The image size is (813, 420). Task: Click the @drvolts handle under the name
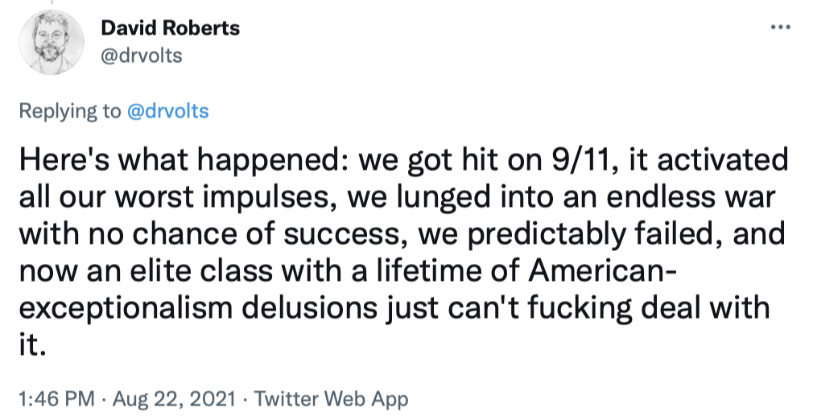(141, 55)
